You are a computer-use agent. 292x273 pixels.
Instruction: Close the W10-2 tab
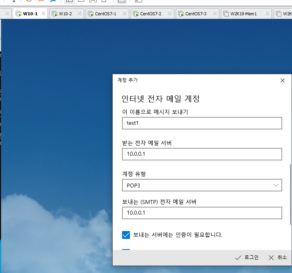[79, 14]
